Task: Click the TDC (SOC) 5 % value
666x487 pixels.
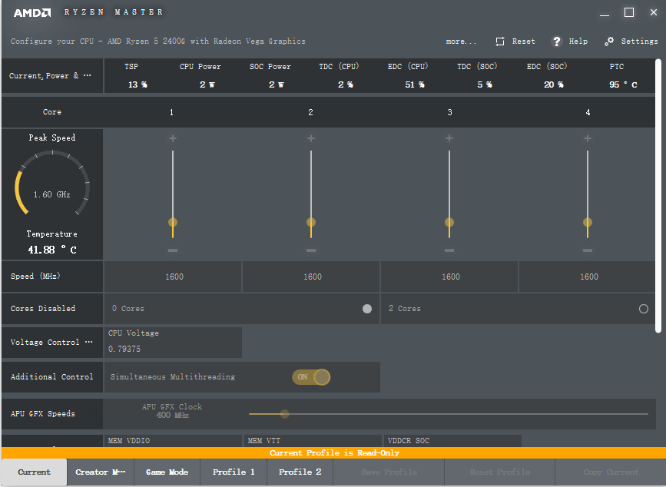Action: click(x=484, y=84)
